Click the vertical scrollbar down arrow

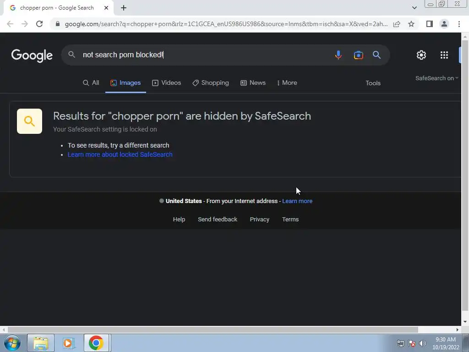[x=465, y=322]
